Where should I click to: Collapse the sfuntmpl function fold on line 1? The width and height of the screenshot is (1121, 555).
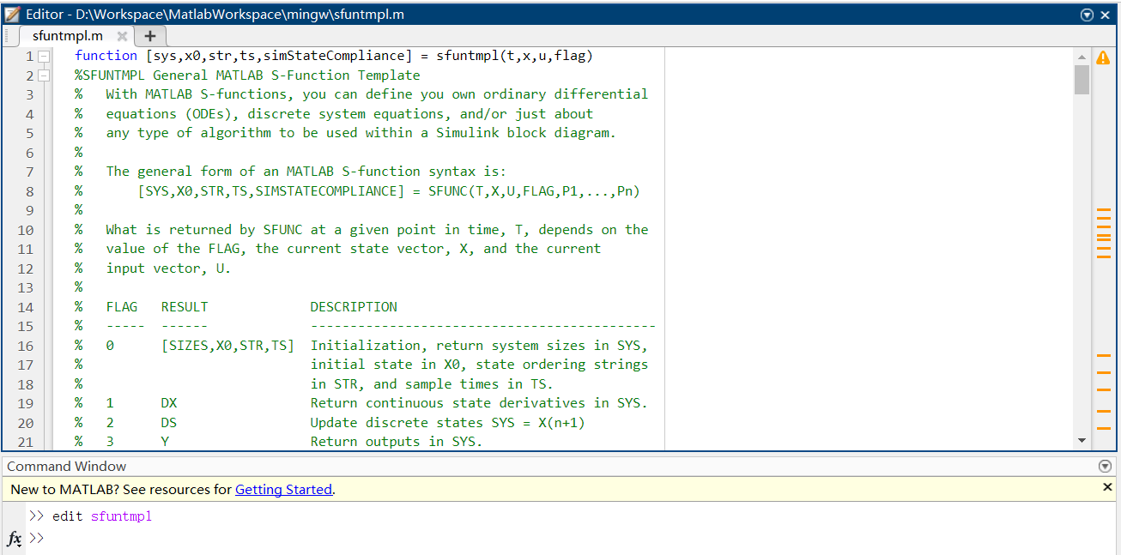(43, 55)
